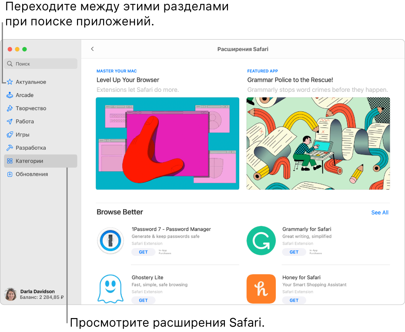Image resolution: width=405 pixels, height=332 pixels.
Task: Click the green fullscreen window button
Action: (24, 49)
